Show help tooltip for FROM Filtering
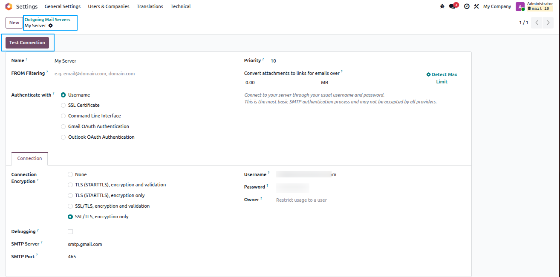The height and width of the screenshot is (277, 560). pyautogui.click(x=47, y=72)
